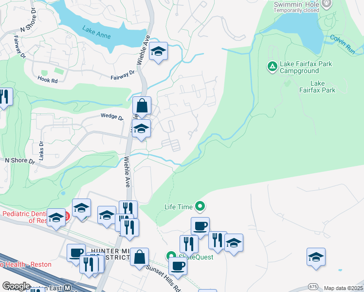Select the SkateQuest green pin

171,256
